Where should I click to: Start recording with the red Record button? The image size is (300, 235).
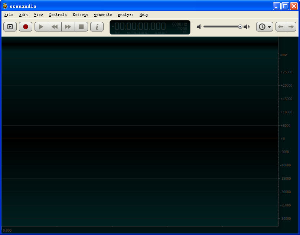click(x=26, y=27)
